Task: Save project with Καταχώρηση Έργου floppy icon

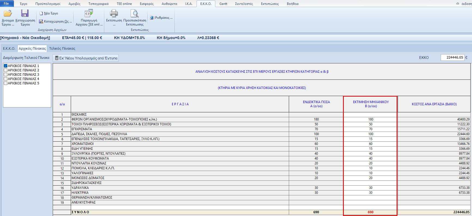Action: coord(25,14)
